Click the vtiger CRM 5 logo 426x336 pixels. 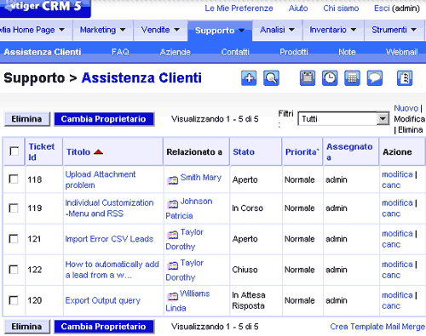(45, 8)
